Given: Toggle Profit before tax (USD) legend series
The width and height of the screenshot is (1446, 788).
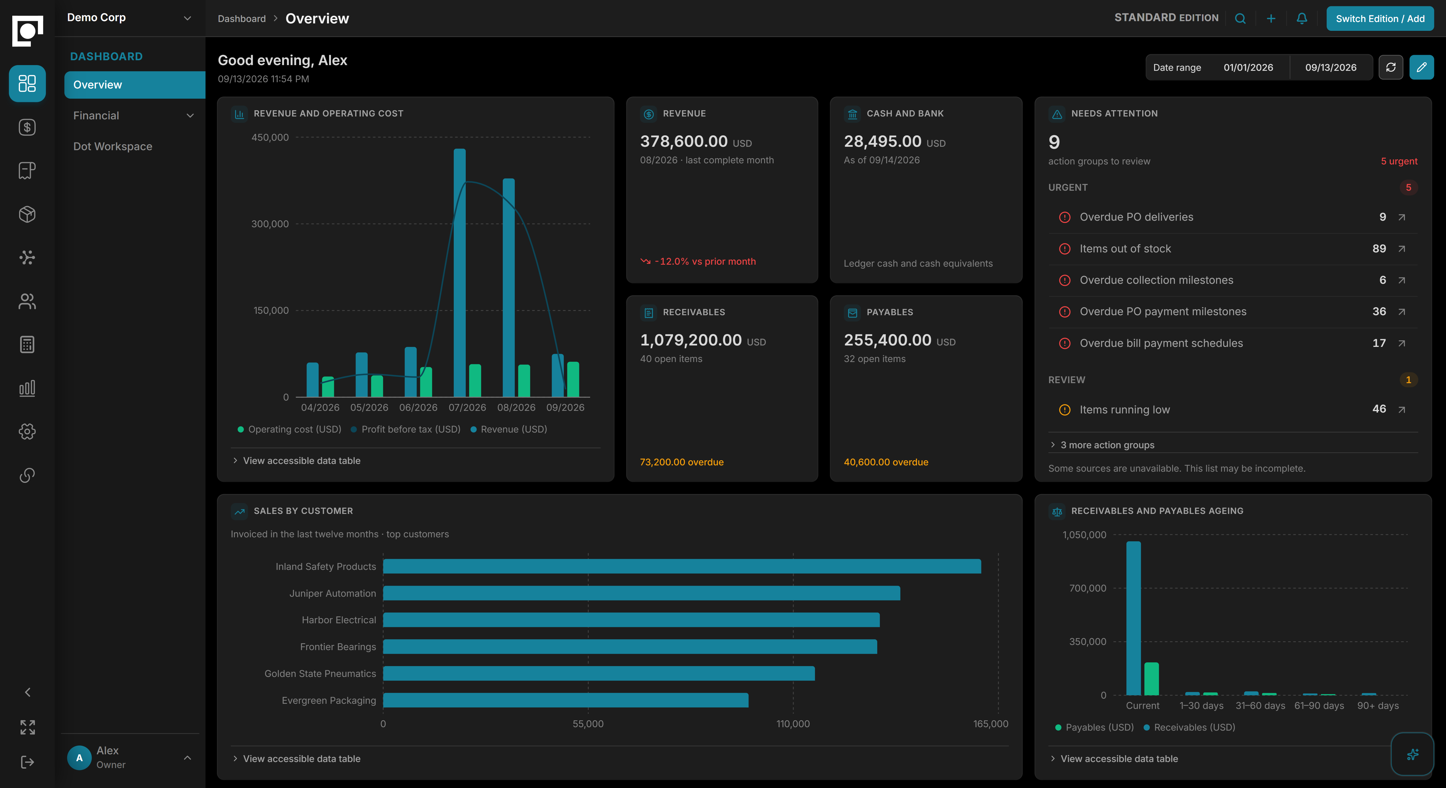Looking at the screenshot, I should click(405, 429).
